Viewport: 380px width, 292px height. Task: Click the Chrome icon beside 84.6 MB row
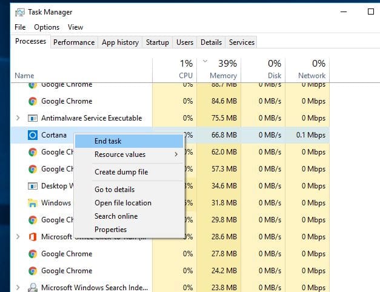(33, 101)
